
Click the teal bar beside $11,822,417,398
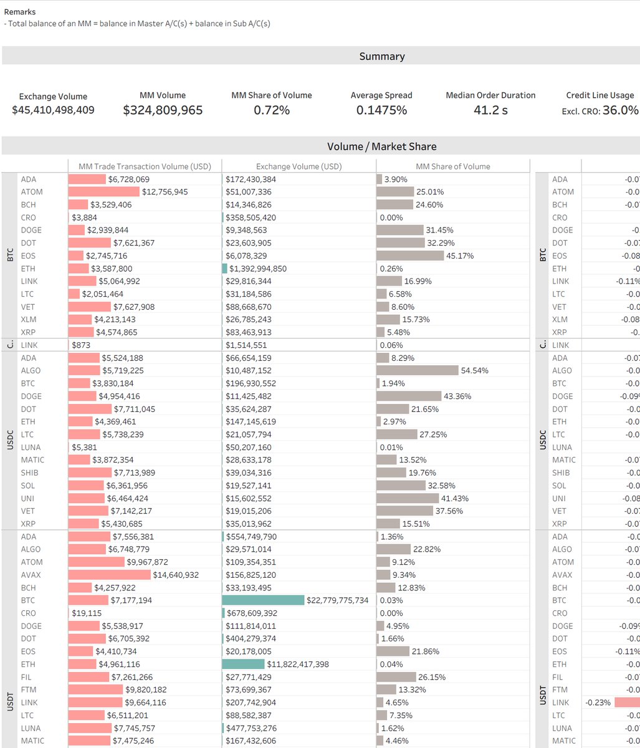pyautogui.click(x=243, y=664)
